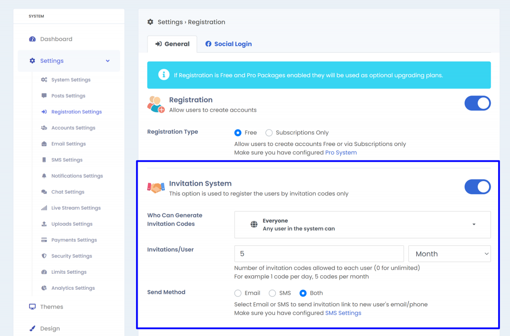Open the Pro System link
This screenshot has height=336, width=510.
coord(341,152)
